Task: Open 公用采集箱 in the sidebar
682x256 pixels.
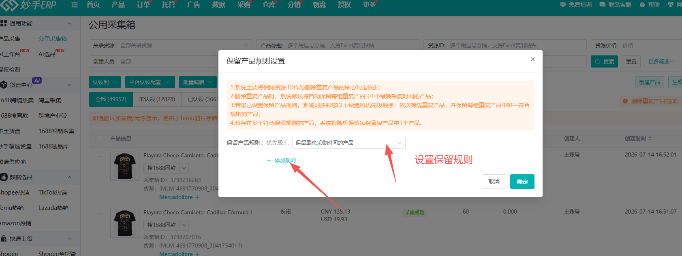Action: pyautogui.click(x=53, y=39)
